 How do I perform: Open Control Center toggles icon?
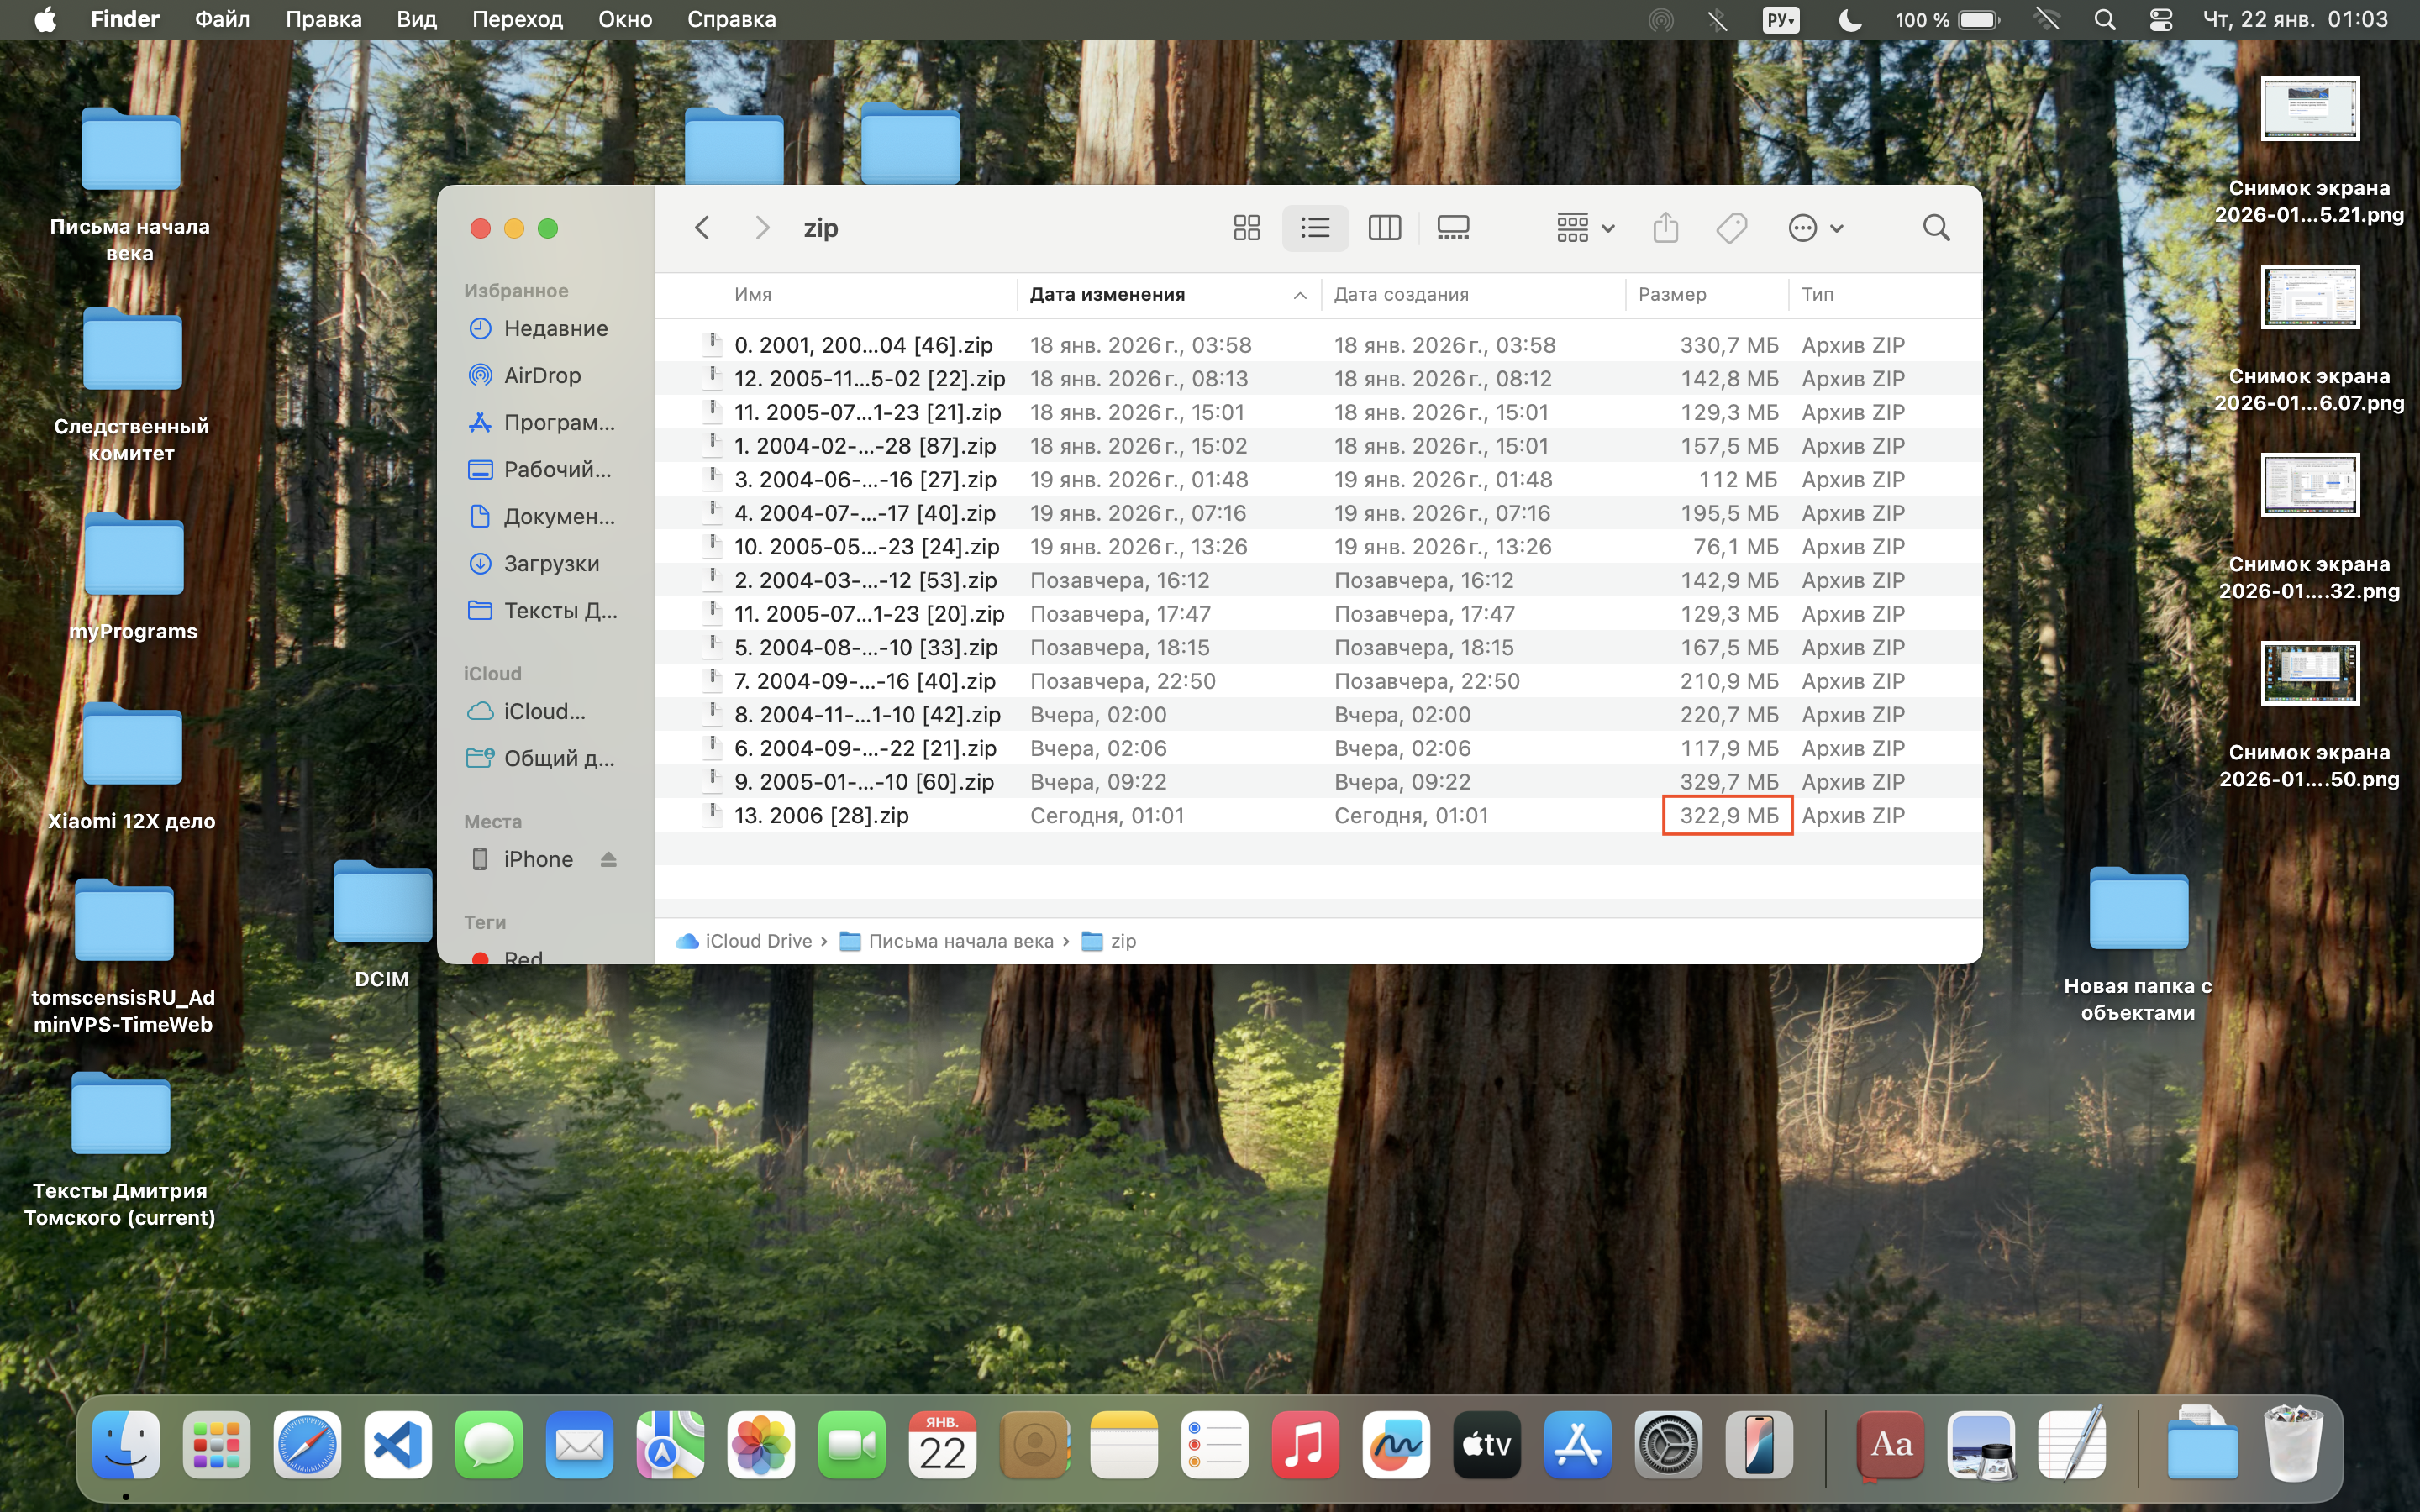[x=2160, y=20]
